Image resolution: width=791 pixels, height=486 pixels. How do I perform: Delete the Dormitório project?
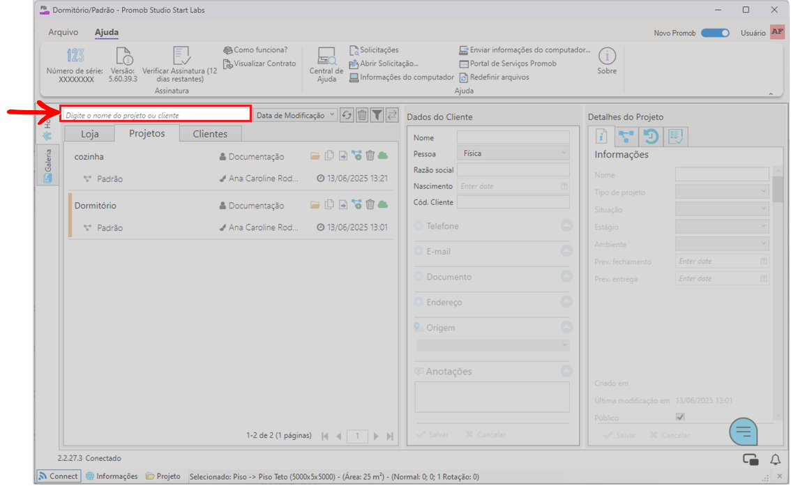370,205
